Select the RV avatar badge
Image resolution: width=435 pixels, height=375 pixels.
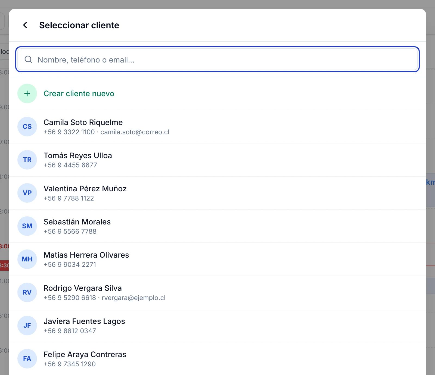point(27,292)
